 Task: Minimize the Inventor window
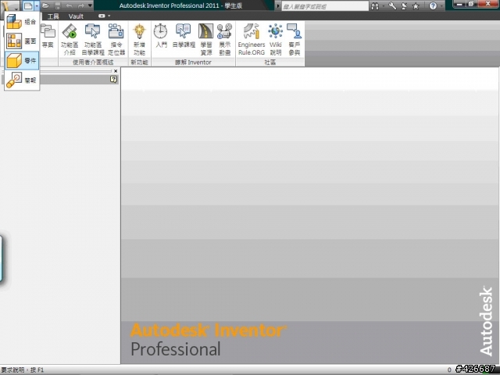coord(459,4)
